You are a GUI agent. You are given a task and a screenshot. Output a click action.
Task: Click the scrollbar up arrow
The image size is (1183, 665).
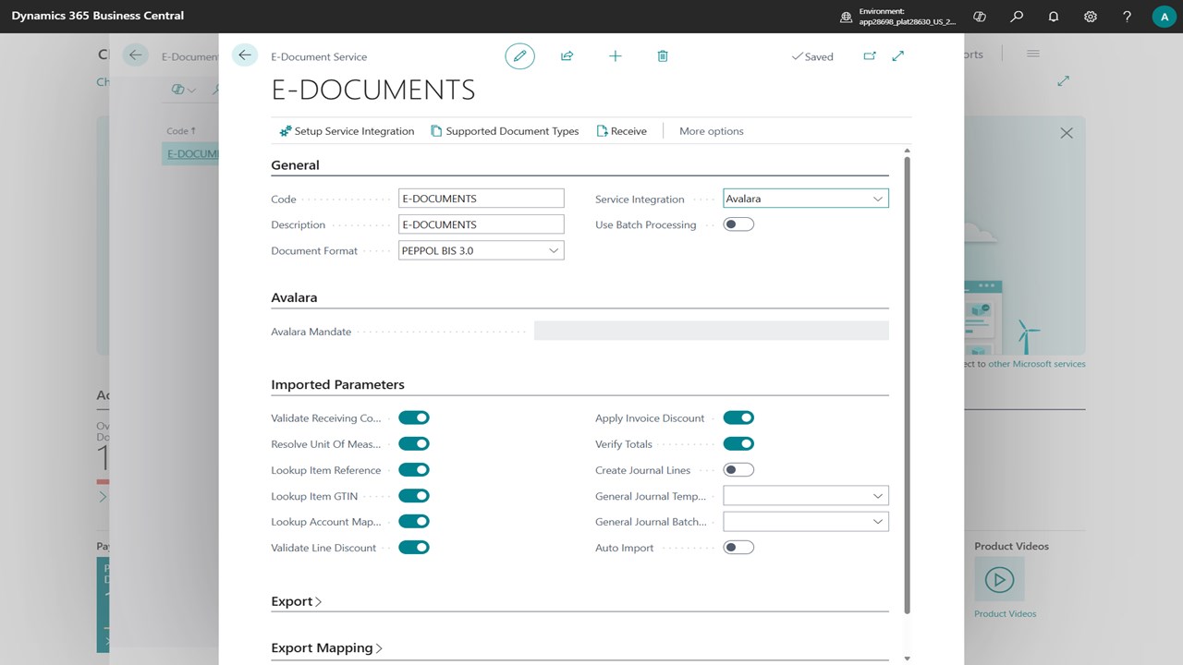click(907, 151)
